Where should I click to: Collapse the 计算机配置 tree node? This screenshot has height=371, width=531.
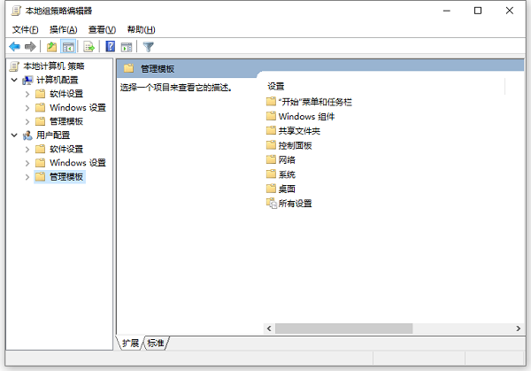point(14,81)
